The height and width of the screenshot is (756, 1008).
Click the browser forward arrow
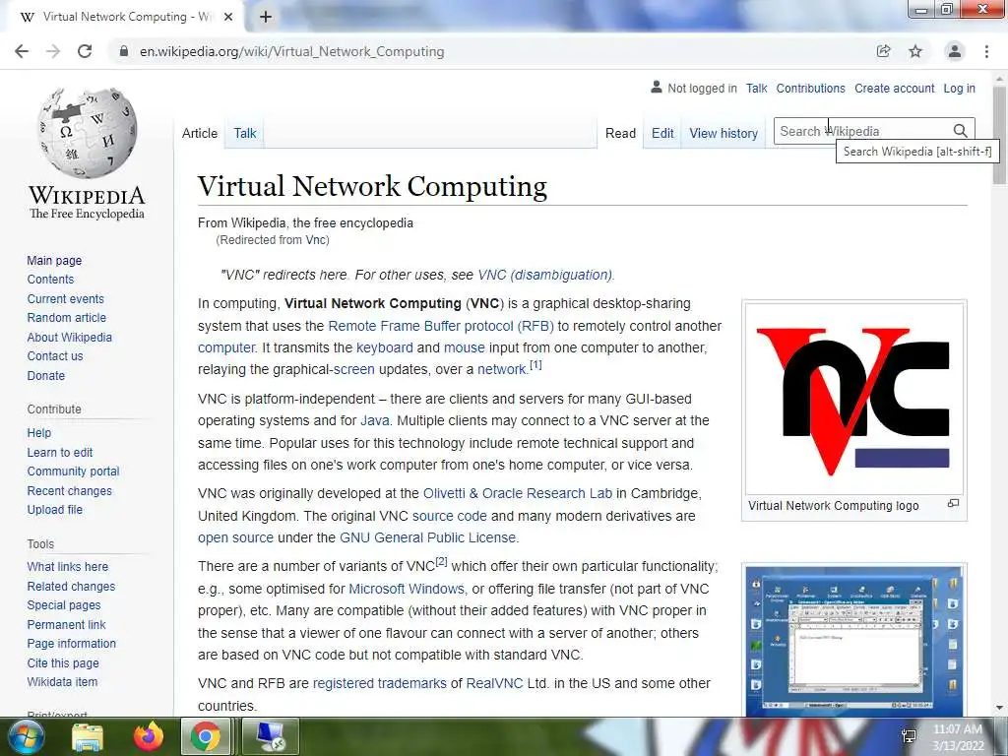click(x=53, y=51)
